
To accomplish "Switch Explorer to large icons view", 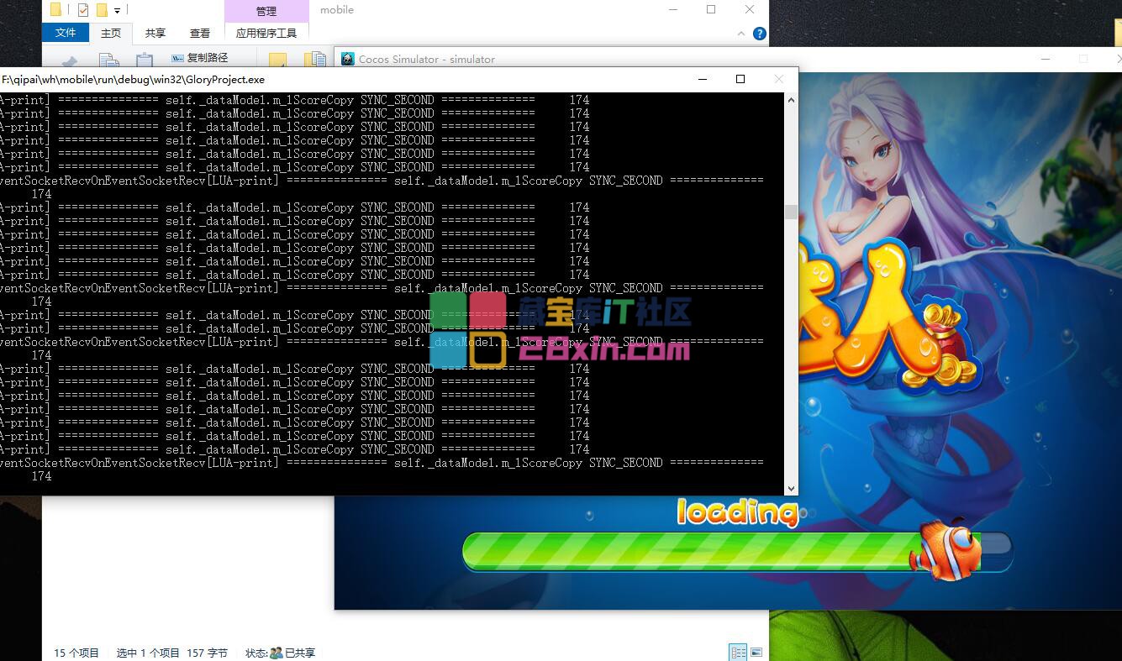I will pyautogui.click(x=756, y=653).
